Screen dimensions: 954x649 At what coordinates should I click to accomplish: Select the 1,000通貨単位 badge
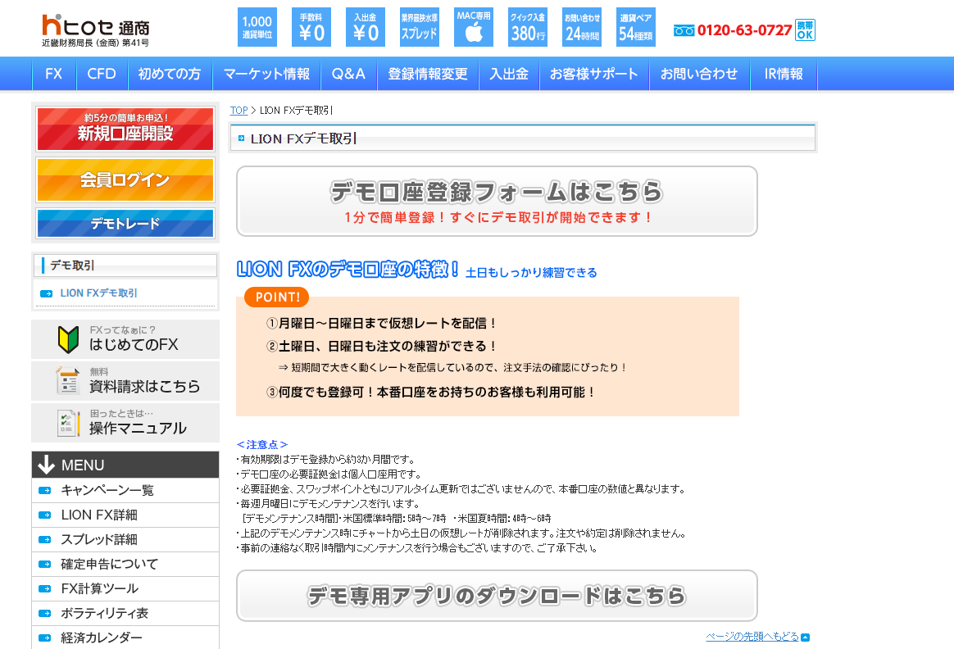[x=257, y=27]
